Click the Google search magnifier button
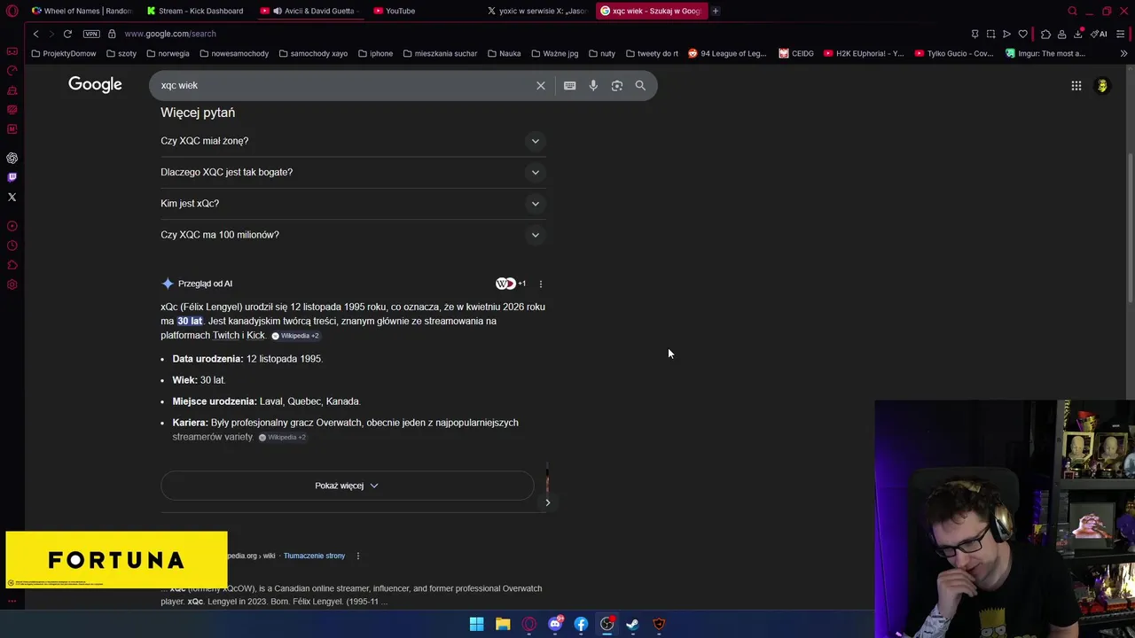This screenshot has width=1135, height=638. [x=640, y=86]
